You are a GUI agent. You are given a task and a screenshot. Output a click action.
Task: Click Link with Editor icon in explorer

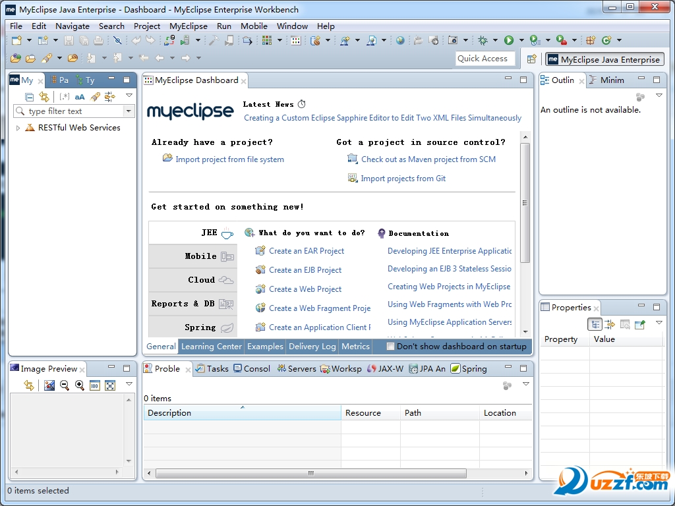click(x=44, y=97)
